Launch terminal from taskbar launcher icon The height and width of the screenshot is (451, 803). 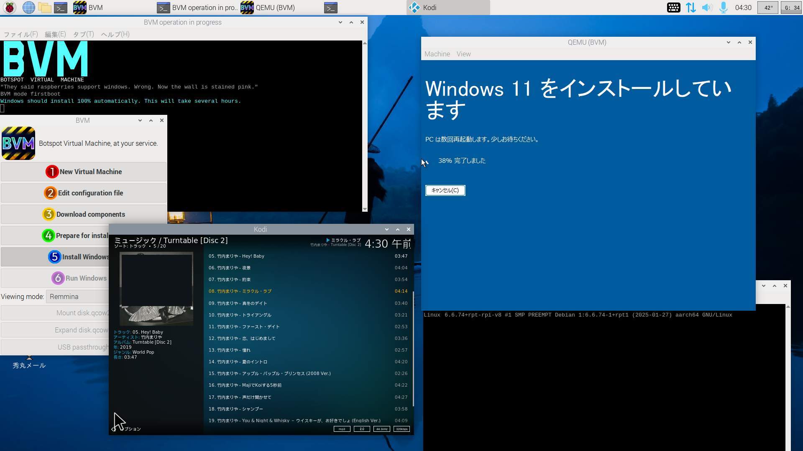point(61,8)
